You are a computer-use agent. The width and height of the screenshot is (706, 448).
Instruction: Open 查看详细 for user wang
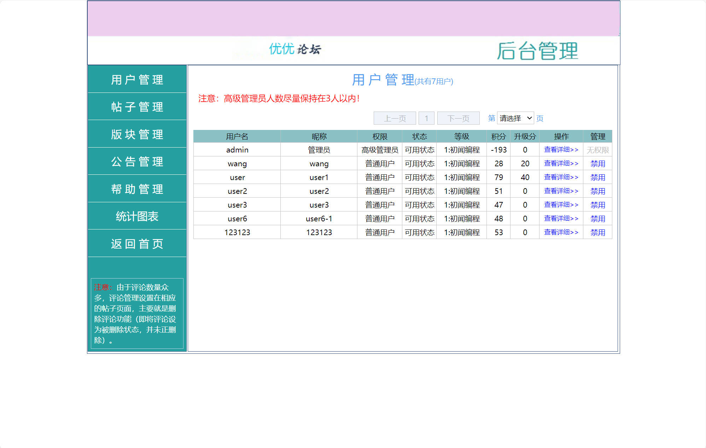point(561,163)
